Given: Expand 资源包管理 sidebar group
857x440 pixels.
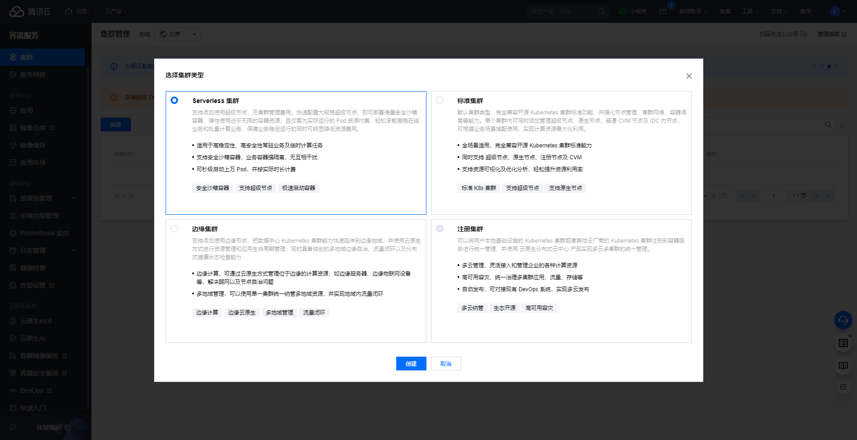Looking at the screenshot, I should pos(42,198).
